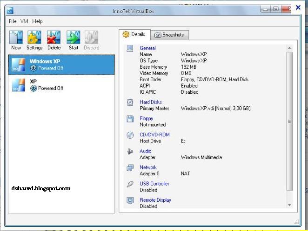This screenshot has width=308, height=231.
Task: Click 'Floppy, CD/DVD-ROM, Hard Disk' boot order text
Action: pos(214,79)
